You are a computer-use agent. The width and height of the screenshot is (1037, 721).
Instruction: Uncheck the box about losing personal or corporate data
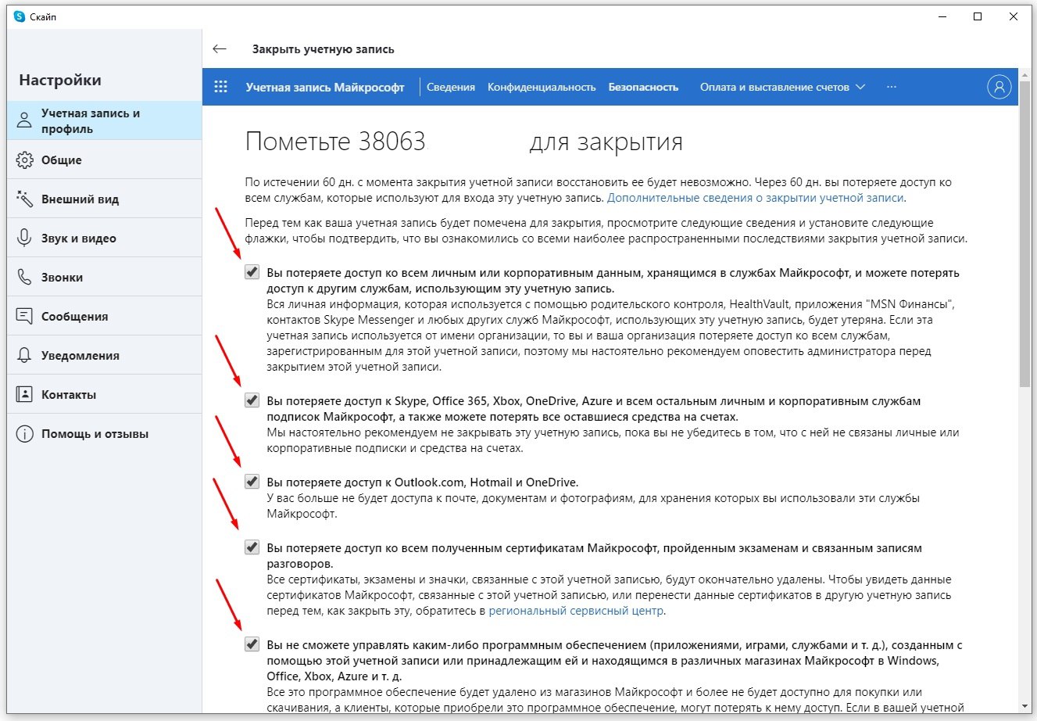tap(252, 272)
